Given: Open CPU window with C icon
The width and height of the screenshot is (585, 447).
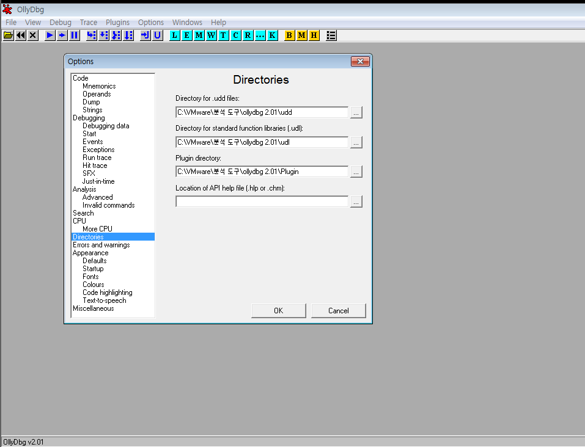Looking at the screenshot, I should pos(235,35).
